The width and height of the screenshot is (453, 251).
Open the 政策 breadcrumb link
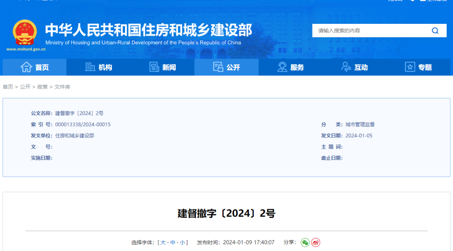(x=42, y=87)
